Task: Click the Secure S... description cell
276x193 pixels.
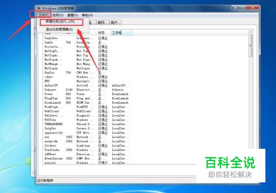Action: 85,128
